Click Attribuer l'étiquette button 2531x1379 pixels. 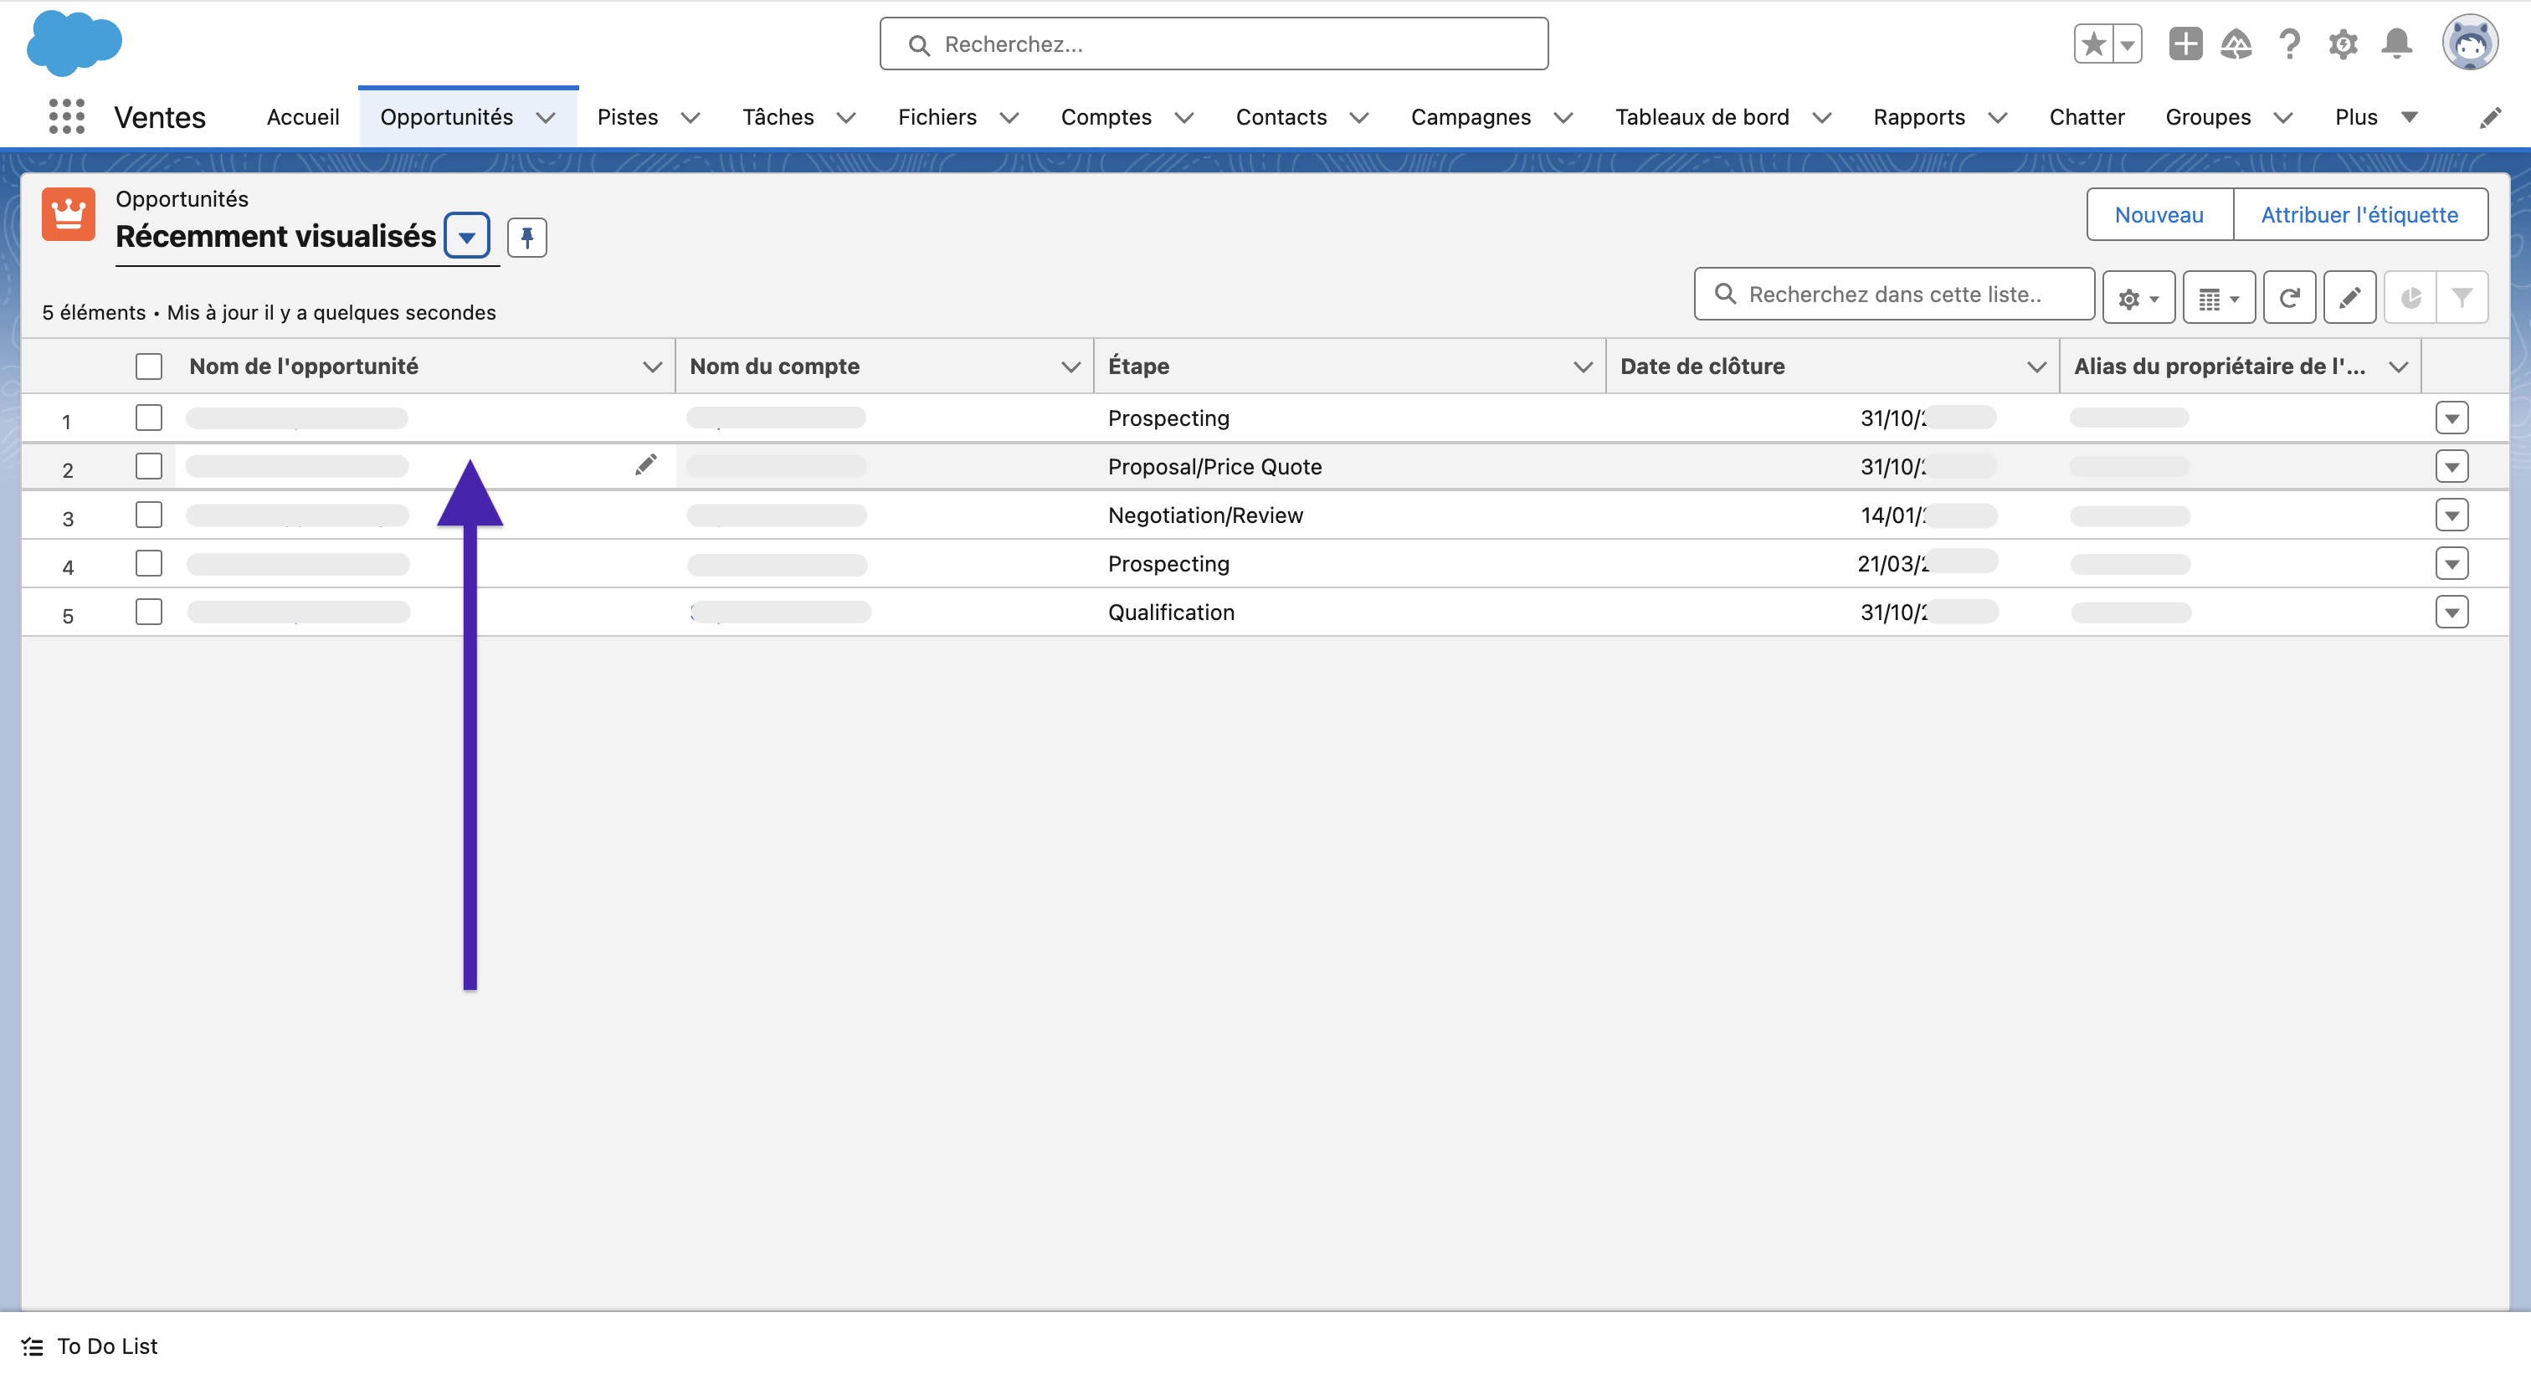pyautogui.click(x=2359, y=214)
